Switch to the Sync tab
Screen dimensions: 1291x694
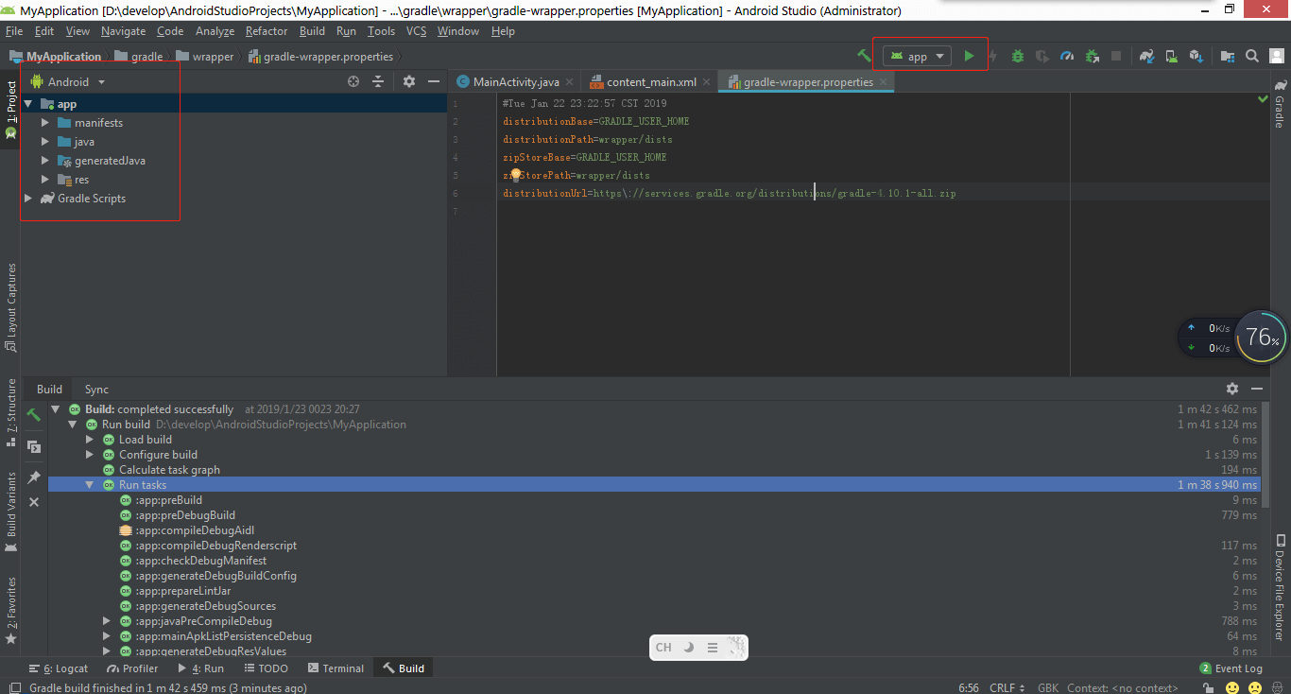pyautogui.click(x=96, y=390)
